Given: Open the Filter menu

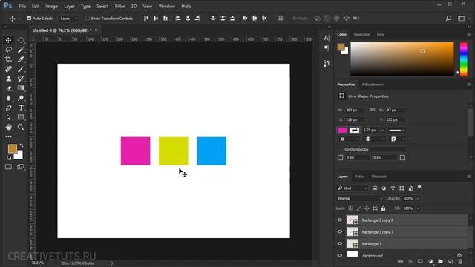Looking at the screenshot, I should pyautogui.click(x=119, y=6).
